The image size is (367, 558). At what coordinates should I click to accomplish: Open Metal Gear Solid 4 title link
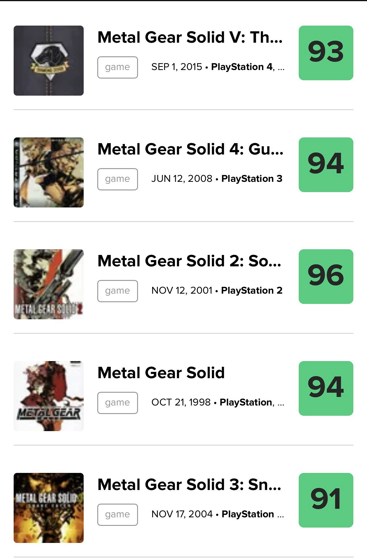(x=190, y=149)
